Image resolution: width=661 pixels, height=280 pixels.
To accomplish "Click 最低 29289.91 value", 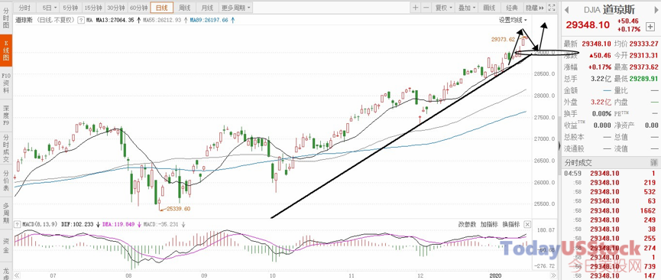I will pos(643,78).
